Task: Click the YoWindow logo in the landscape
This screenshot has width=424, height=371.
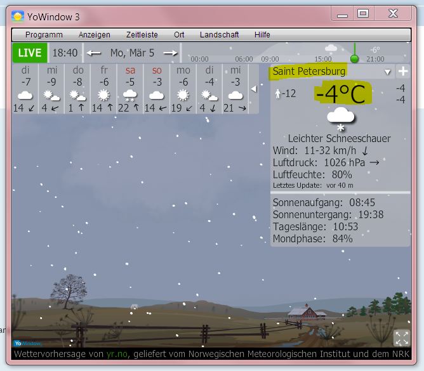Action: pyautogui.click(x=27, y=343)
